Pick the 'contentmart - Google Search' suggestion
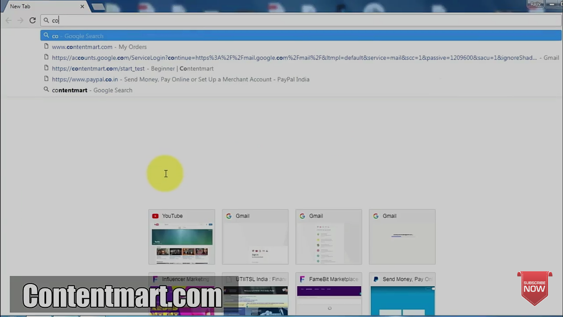The width and height of the screenshot is (563, 317). (301, 90)
